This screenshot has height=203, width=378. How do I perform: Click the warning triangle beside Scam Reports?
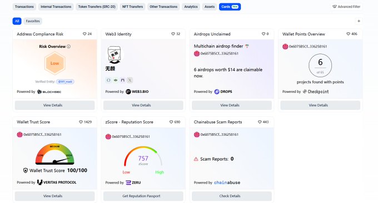(x=196, y=159)
